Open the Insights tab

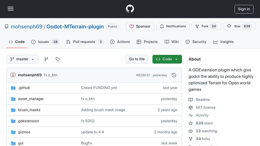pyautogui.click(x=223, y=42)
